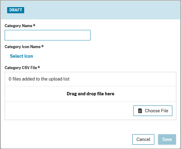Click the asterisk after Category Icon Name
Image resolution: width=181 pixels, height=149 pixels.
click(42, 46)
